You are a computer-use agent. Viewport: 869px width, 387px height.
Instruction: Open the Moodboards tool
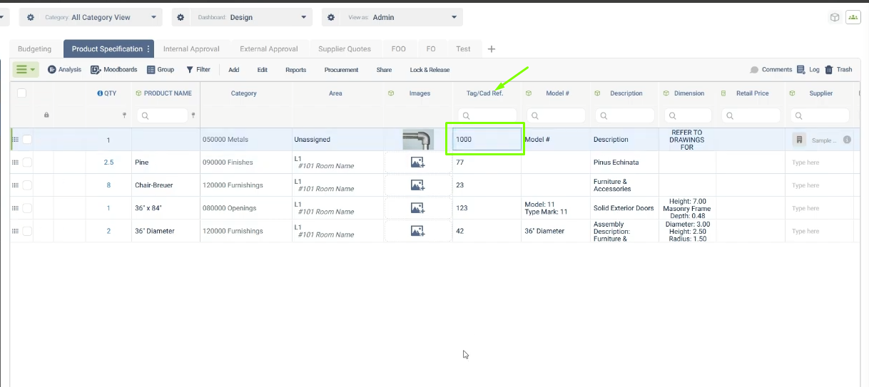click(114, 70)
